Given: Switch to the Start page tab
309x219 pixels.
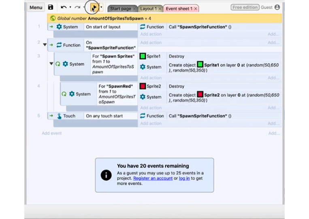Looking at the screenshot, I should tap(120, 9).
